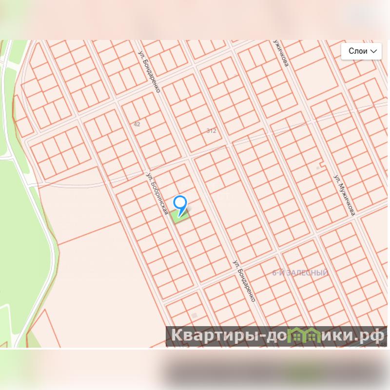Image resolution: width=390 pixels, height=390 pixels.
Task: Select the parcel numbered 312
Action: point(211,131)
